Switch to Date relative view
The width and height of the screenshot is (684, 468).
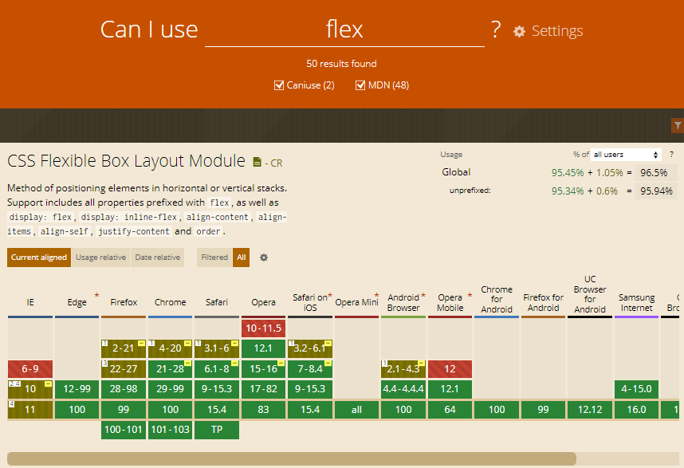(158, 258)
